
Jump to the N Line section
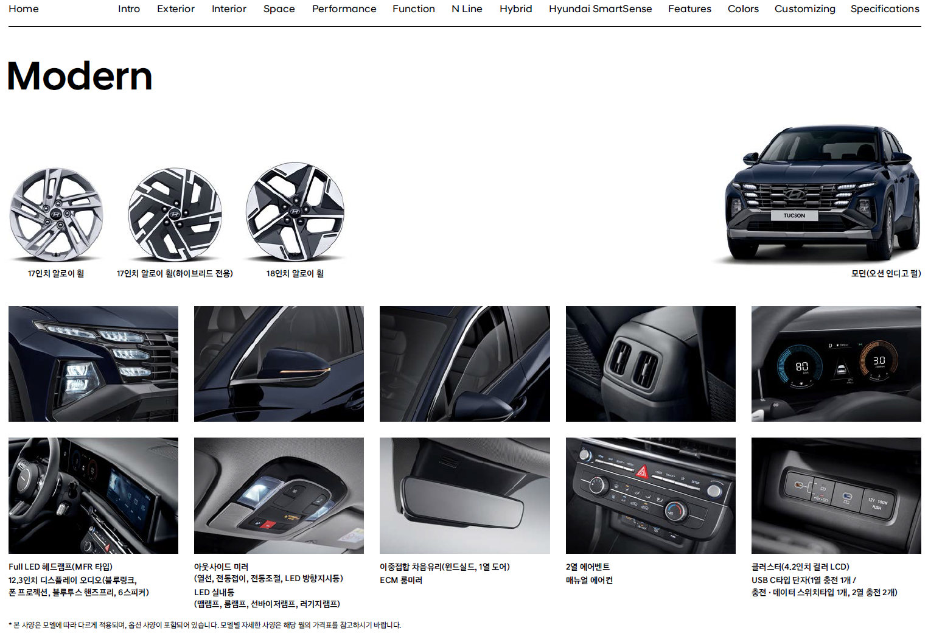coord(467,9)
